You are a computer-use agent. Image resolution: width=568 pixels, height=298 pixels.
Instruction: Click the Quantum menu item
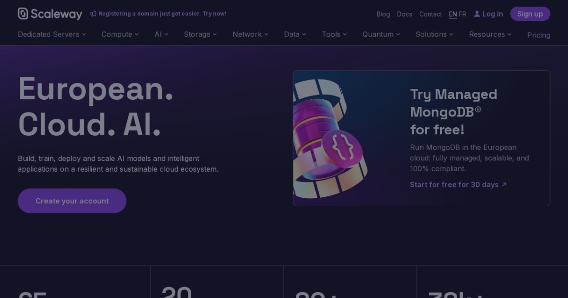tap(378, 34)
